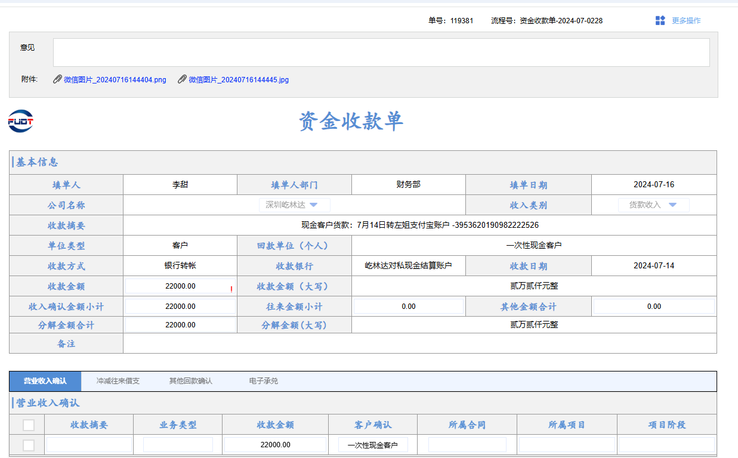Switch to the 冲减往来借支 tab
The width and height of the screenshot is (738, 458).
(x=118, y=381)
